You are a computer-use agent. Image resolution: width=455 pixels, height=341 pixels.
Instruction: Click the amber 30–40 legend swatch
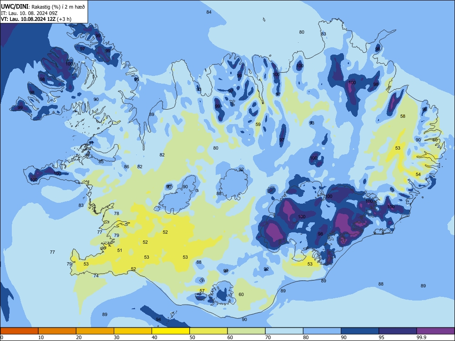click(133, 331)
